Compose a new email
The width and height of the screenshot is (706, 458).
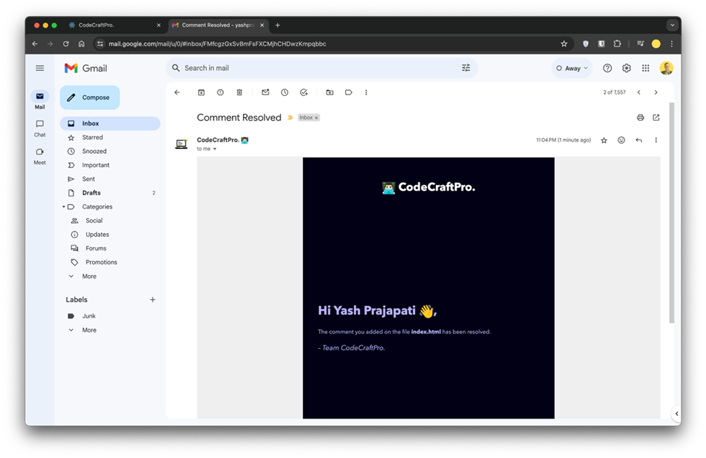click(90, 98)
